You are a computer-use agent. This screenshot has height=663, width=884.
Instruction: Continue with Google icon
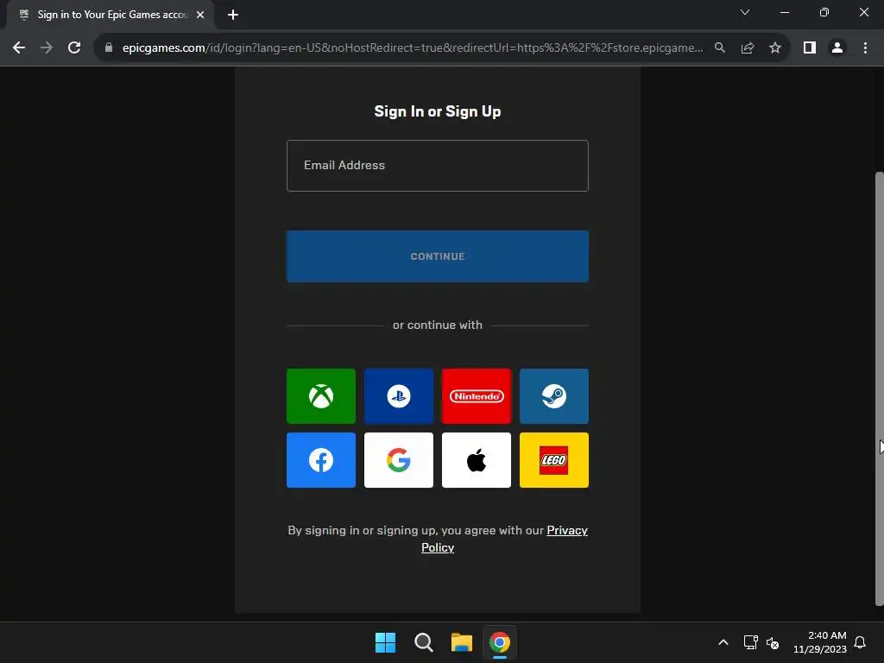pos(399,460)
